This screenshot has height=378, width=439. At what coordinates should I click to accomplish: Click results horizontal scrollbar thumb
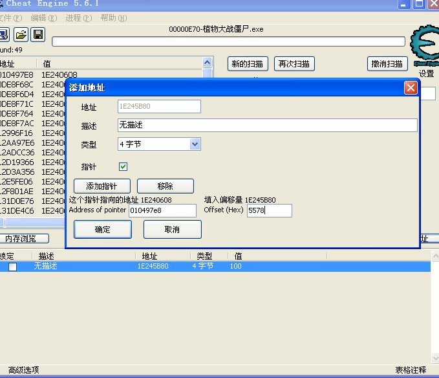[x=35, y=223]
